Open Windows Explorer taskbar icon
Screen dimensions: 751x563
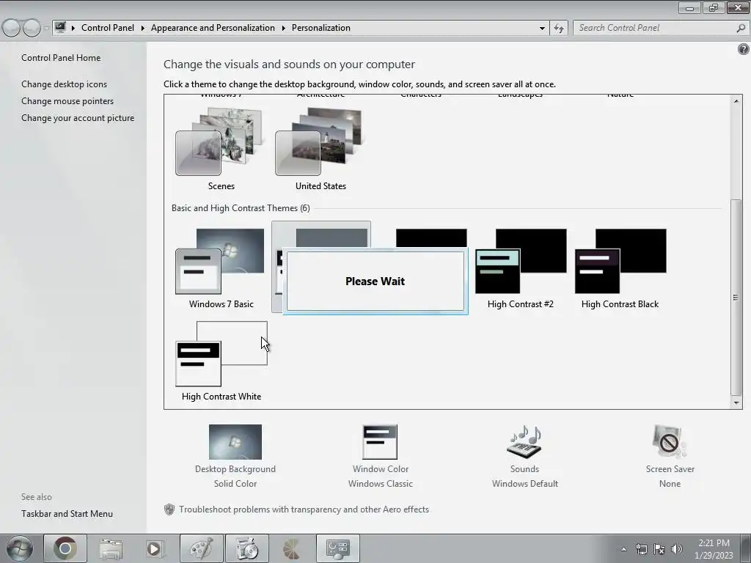coord(111,548)
